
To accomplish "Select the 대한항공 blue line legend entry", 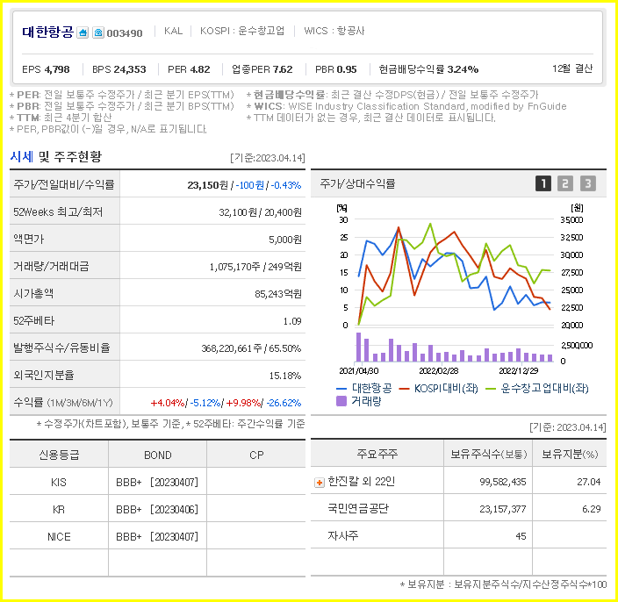I will (x=363, y=389).
